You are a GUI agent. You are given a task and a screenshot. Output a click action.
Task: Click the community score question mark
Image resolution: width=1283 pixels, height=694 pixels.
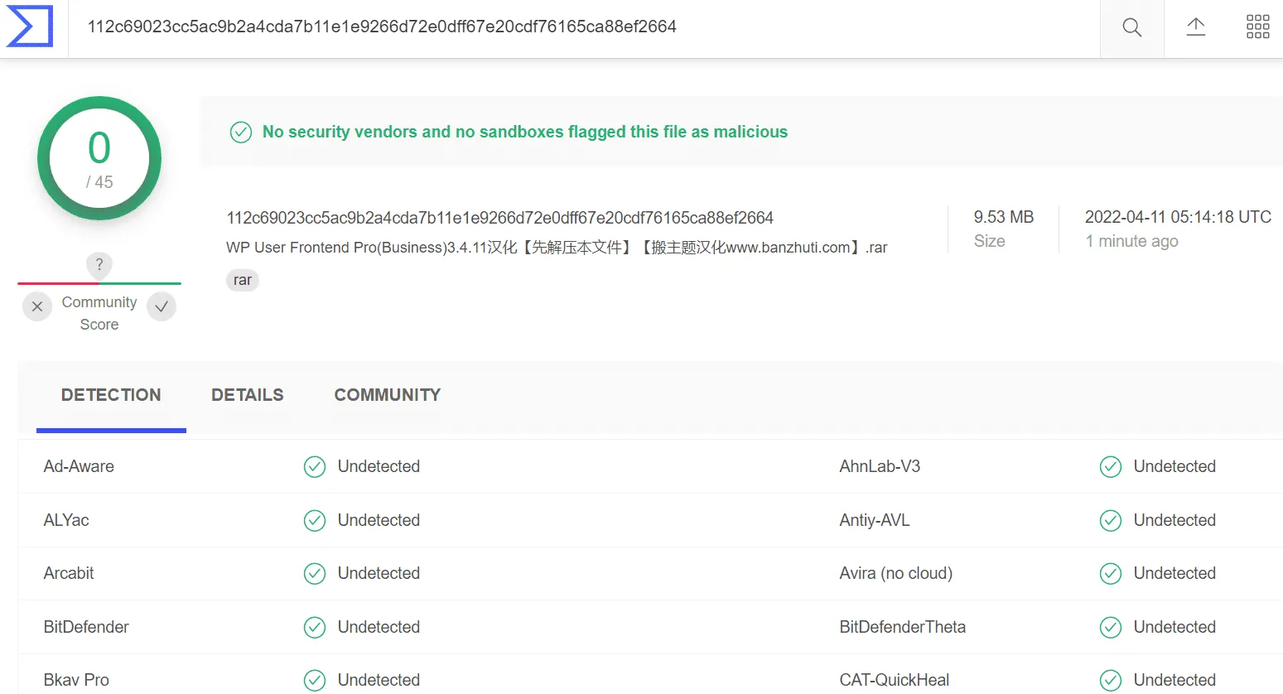(99, 265)
